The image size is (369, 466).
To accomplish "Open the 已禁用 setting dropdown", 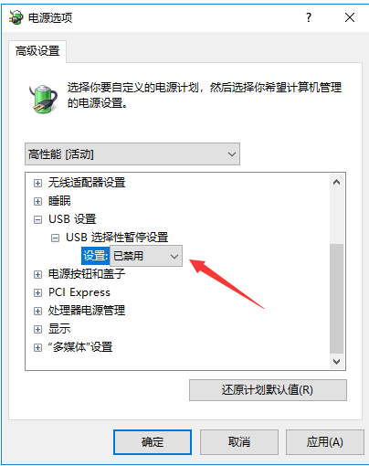I will click(146, 256).
